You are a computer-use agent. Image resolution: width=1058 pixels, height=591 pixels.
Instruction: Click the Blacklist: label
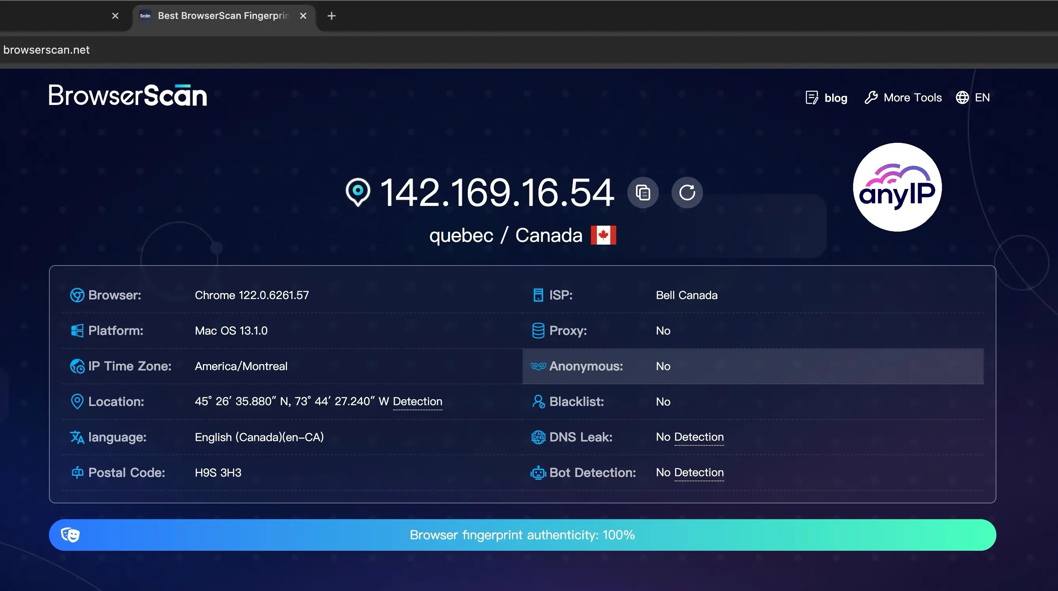(577, 402)
